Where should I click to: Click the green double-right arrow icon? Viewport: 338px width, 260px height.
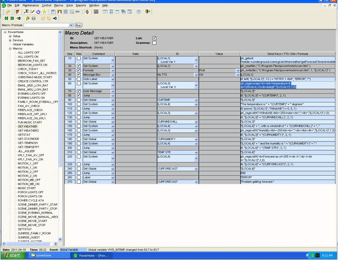coord(12,18)
